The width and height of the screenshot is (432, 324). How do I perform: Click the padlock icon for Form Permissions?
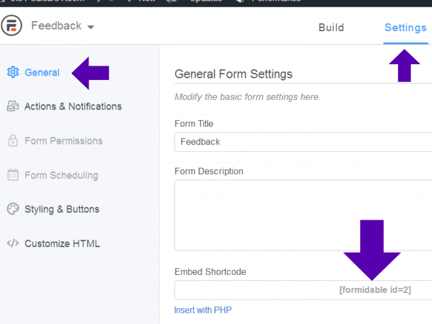[12, 141]
